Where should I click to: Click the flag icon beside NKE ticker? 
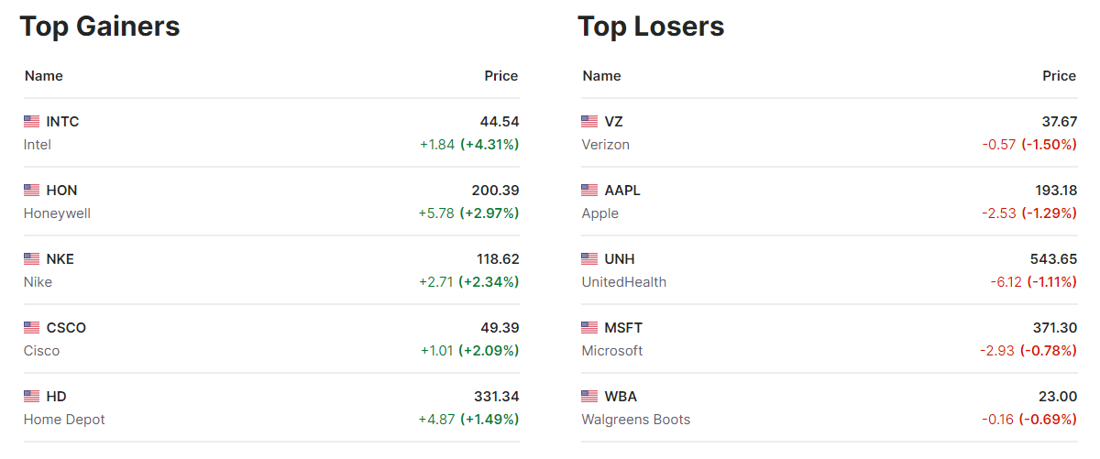point(32,258)
